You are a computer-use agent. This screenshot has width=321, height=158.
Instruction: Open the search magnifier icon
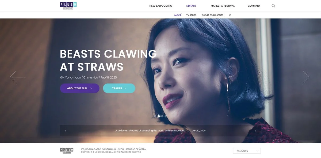pyautogui.click(x=273, y=6)
